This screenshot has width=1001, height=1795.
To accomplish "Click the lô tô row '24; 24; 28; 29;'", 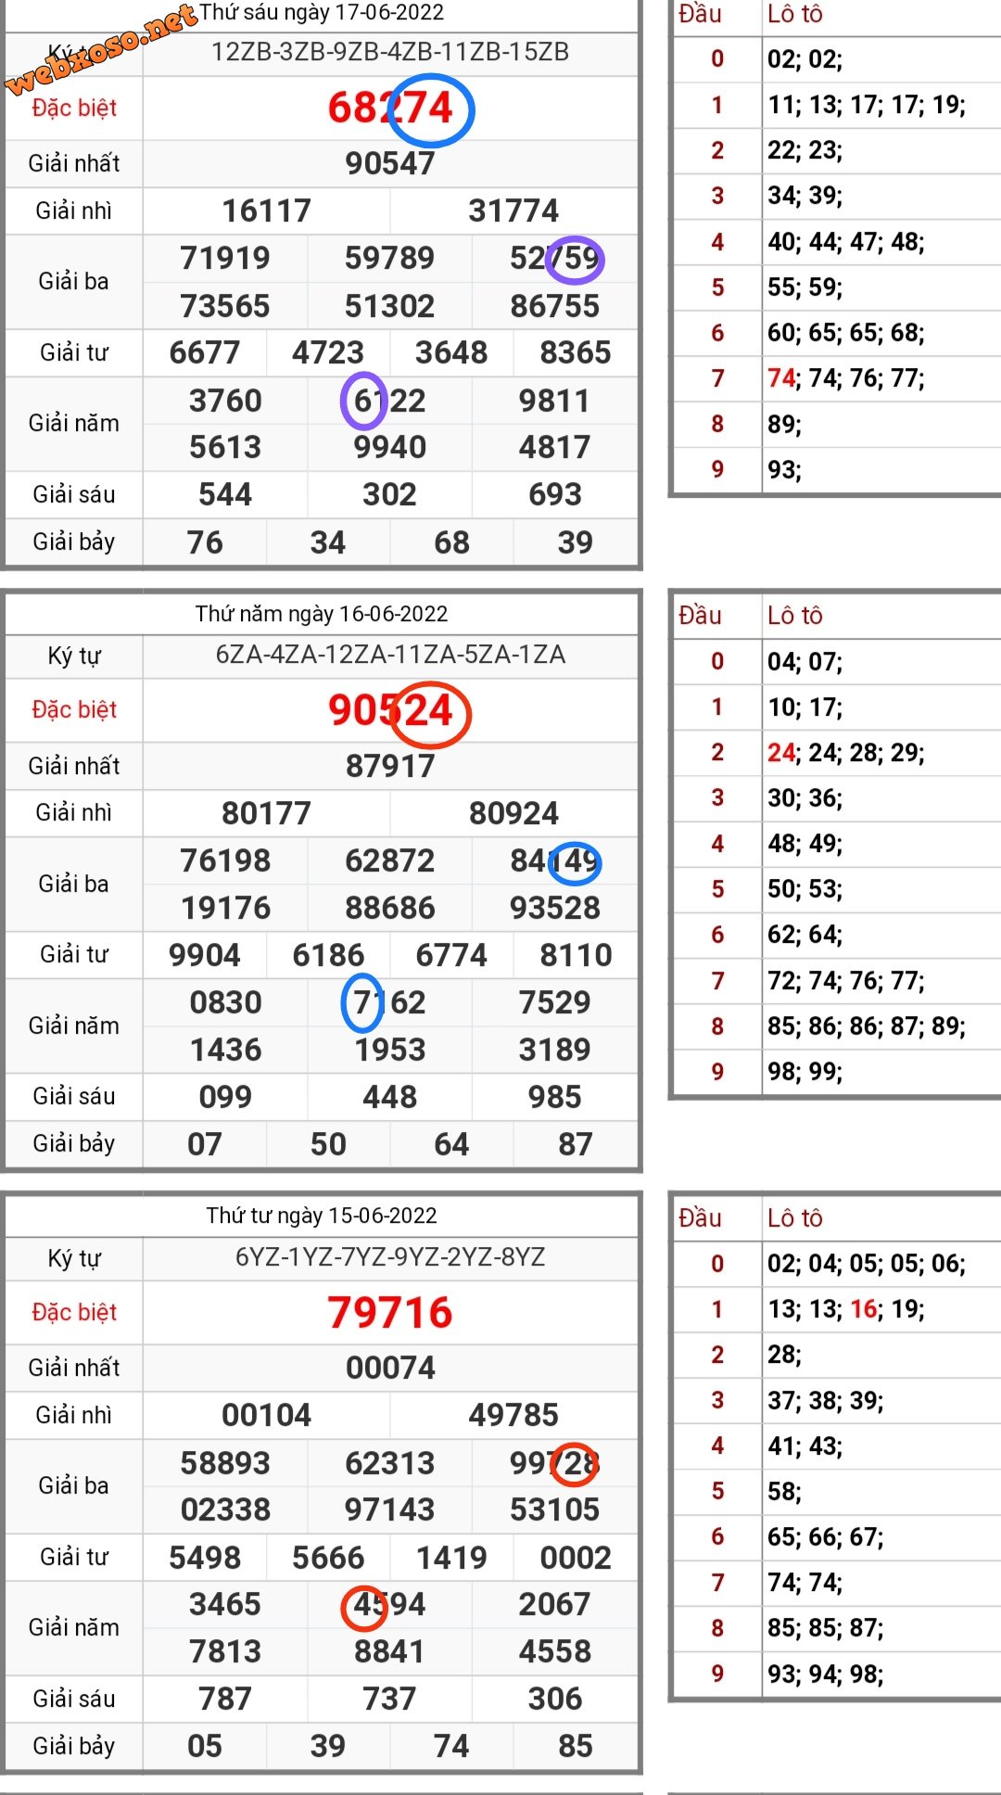I will 846,752.
